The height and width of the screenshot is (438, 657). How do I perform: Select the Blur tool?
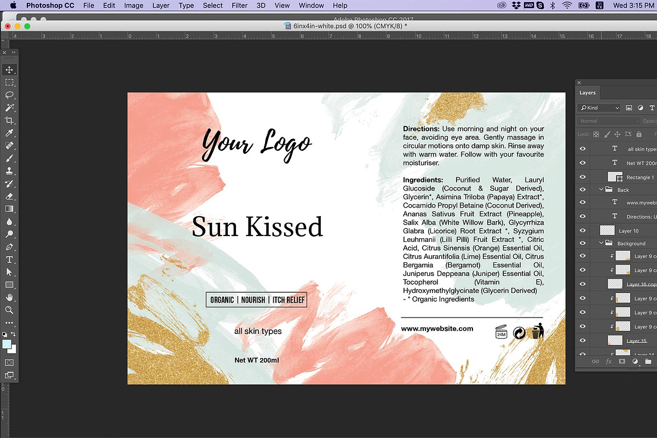pyautogui.click(x=9, y=221)
